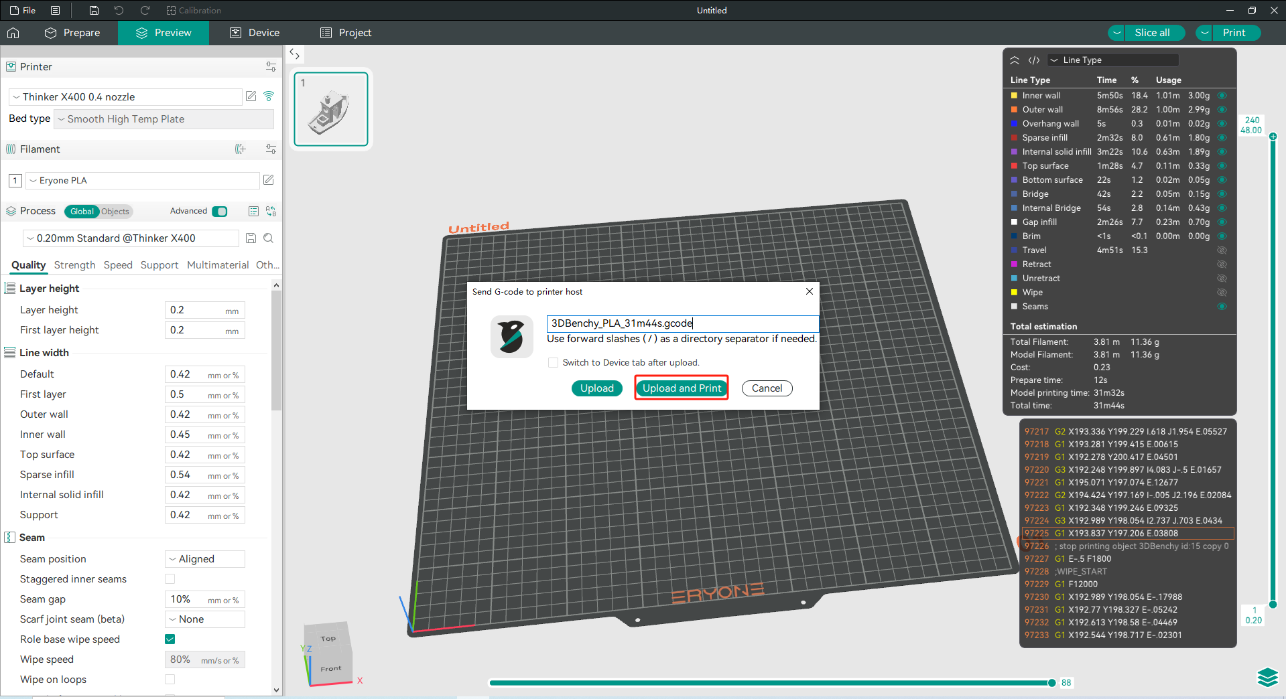Click vertical layer slider top handle
The height and width of the screenshot is (699, 1286).
click(x=1273, y=136)
